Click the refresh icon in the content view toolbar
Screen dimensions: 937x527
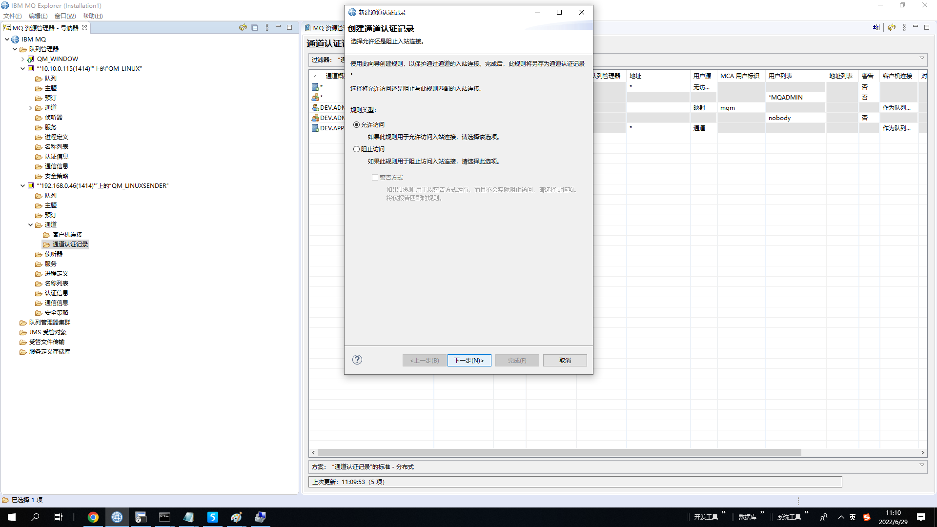[x=892, y=27]
